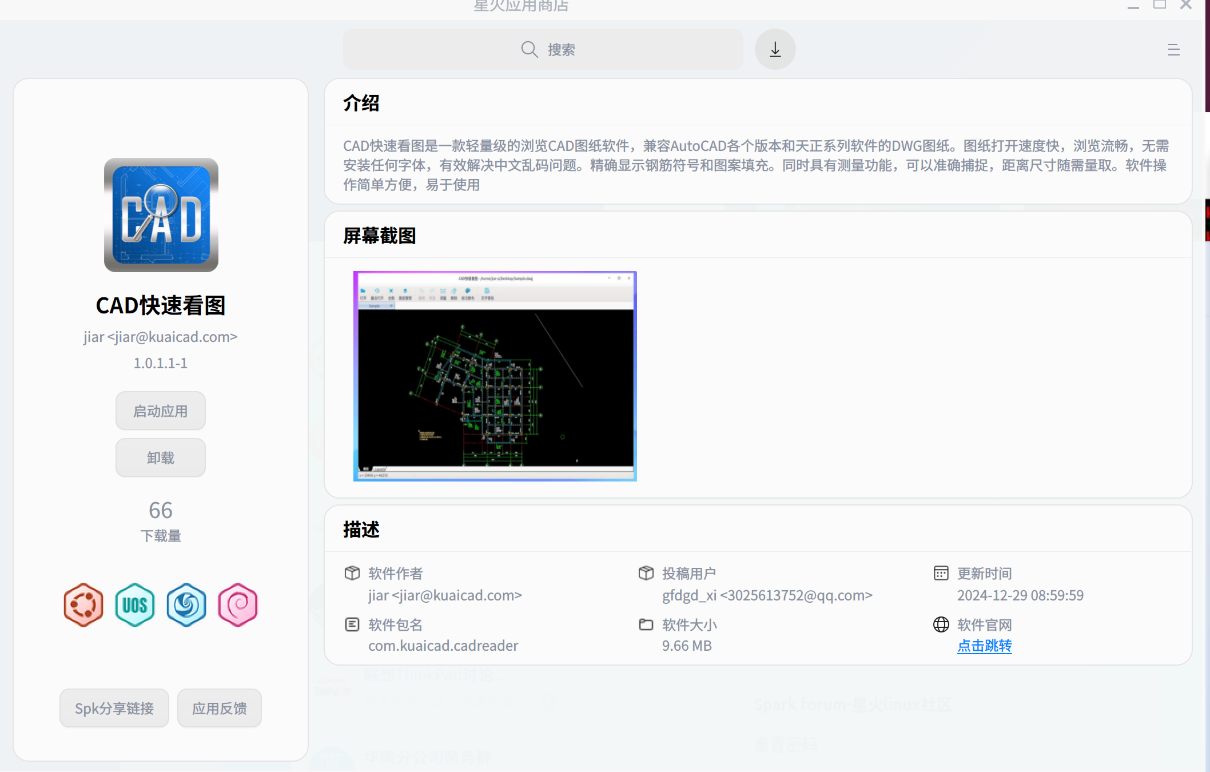The width and height of the screenshot is (1210, 772).
Task: Click the CAD快速看图 app icon
Action: [161, 215]
